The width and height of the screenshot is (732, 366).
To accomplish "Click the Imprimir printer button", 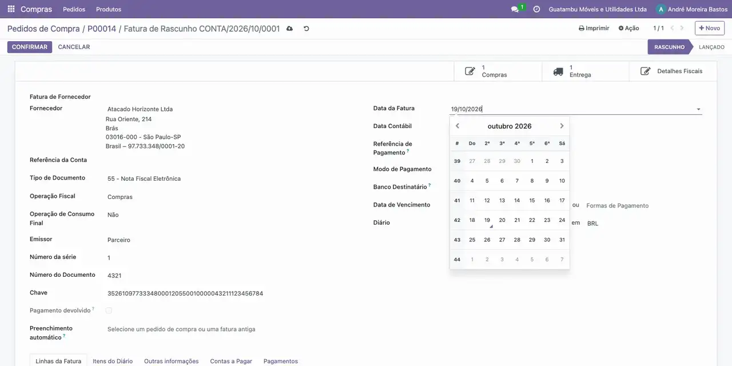I will [594, 28].
